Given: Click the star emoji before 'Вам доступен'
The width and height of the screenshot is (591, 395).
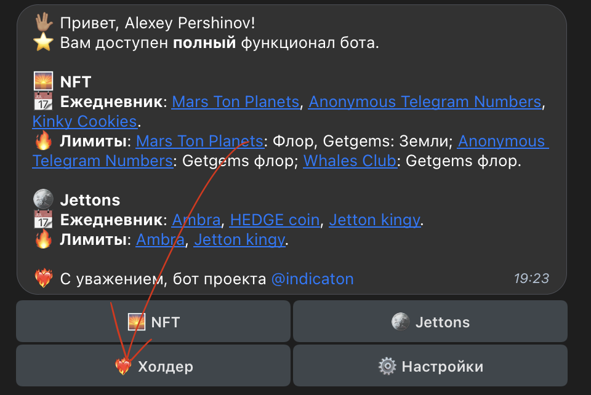Looking at the screenshot, I should pos(44,43).
